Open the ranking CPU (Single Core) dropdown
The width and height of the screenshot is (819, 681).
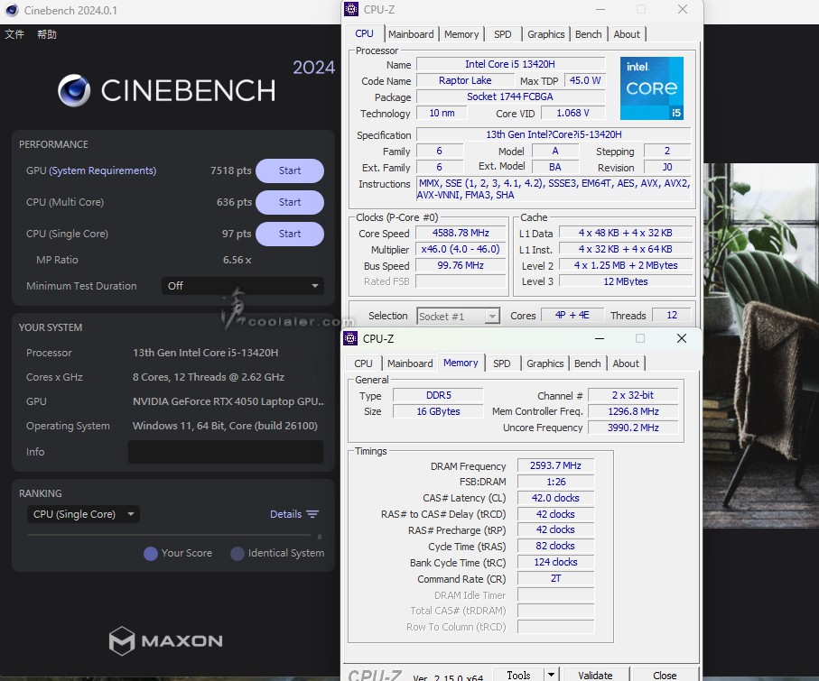coord(83,514)
